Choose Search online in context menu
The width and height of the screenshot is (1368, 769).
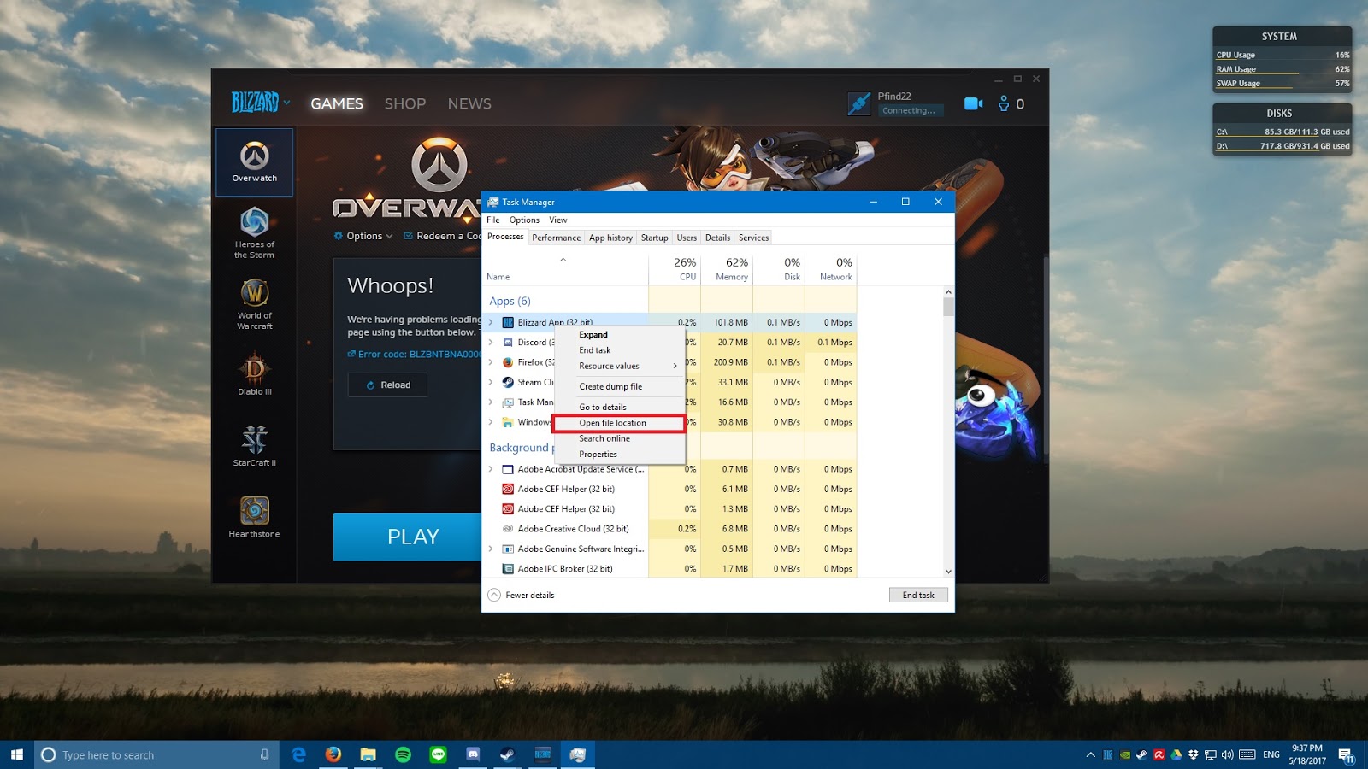coord(620,438)
